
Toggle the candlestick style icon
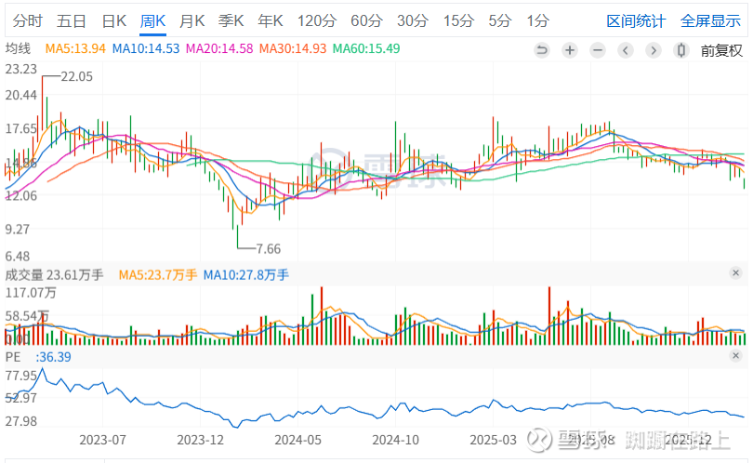[681, 50]
